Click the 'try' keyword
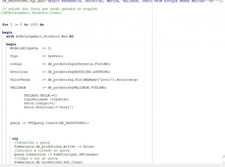Image resolution: width=225 pixels, height=167 pixels. (x=15, y=139)
